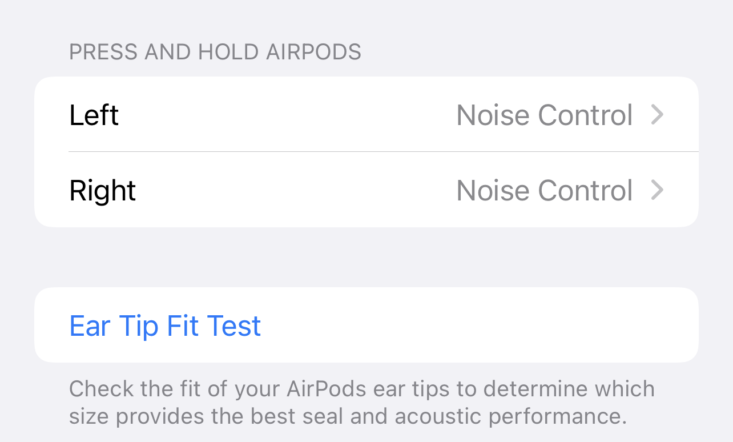Screen dimensions: 733x442
Task: Select the 'Right' label text
Action: coord(102,190)
